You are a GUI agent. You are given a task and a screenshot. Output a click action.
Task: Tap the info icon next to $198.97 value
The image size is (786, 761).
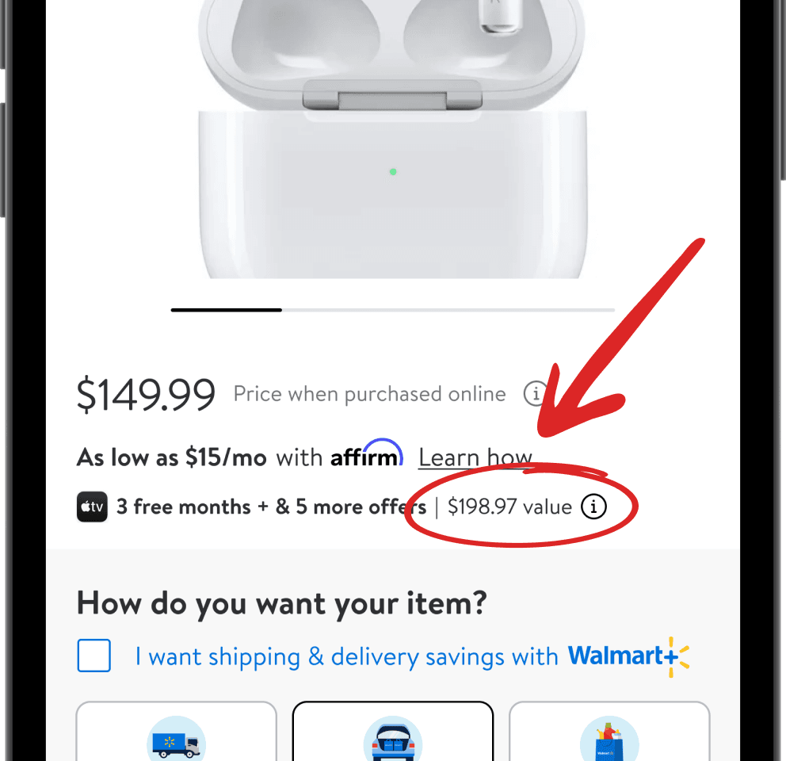[x=593, y=507]
